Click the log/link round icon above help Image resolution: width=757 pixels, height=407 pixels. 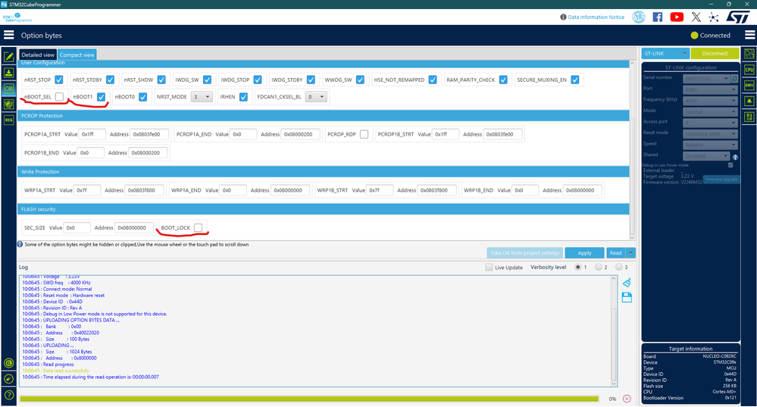(8, 379)
